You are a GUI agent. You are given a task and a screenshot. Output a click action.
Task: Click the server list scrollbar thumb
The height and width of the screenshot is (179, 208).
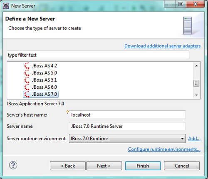coord(196,83)
